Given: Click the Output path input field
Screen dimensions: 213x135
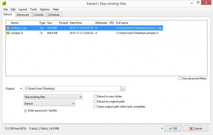Looking at the screenshot, I should (x=72, y=89).
